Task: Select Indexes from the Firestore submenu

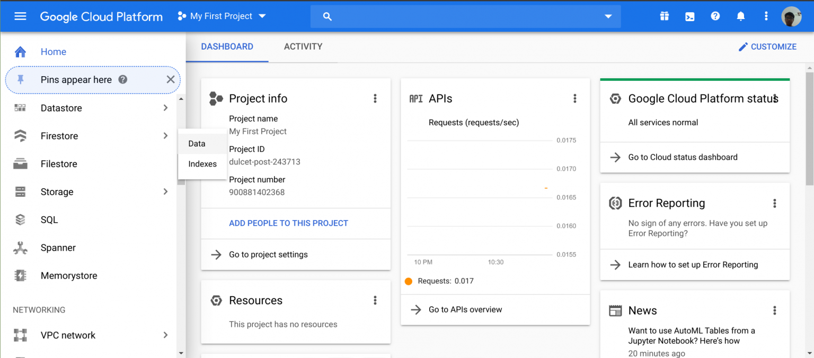Action: 202,164
